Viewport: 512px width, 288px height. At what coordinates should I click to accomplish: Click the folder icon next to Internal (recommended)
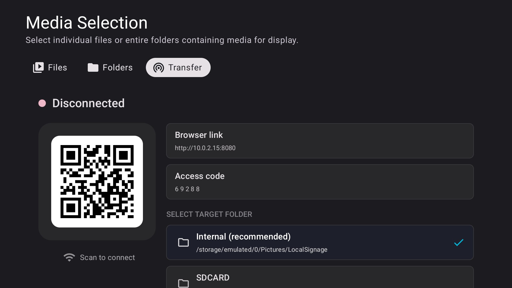(183, 243)
